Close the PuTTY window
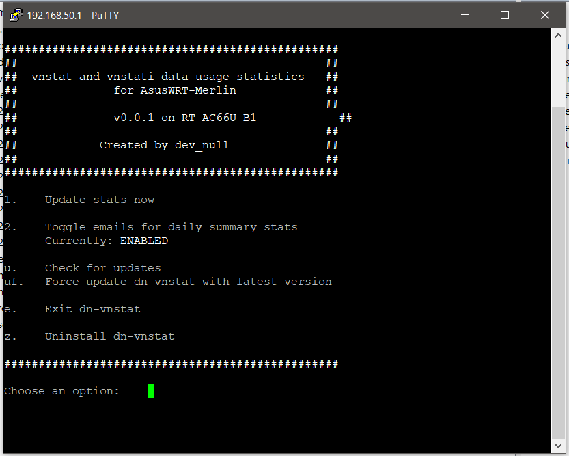569x456 pixels. tap(544, 15)
